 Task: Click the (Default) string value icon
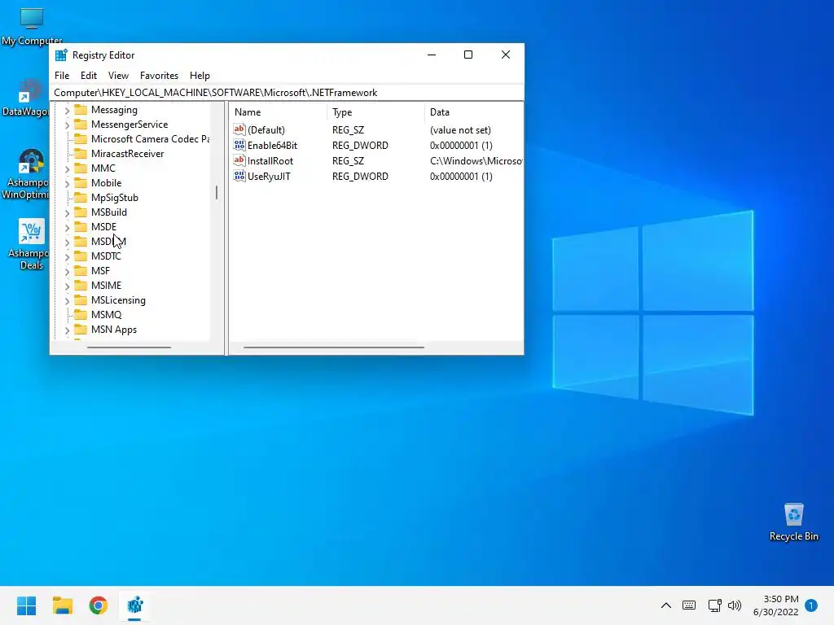[x=239, y=129]
